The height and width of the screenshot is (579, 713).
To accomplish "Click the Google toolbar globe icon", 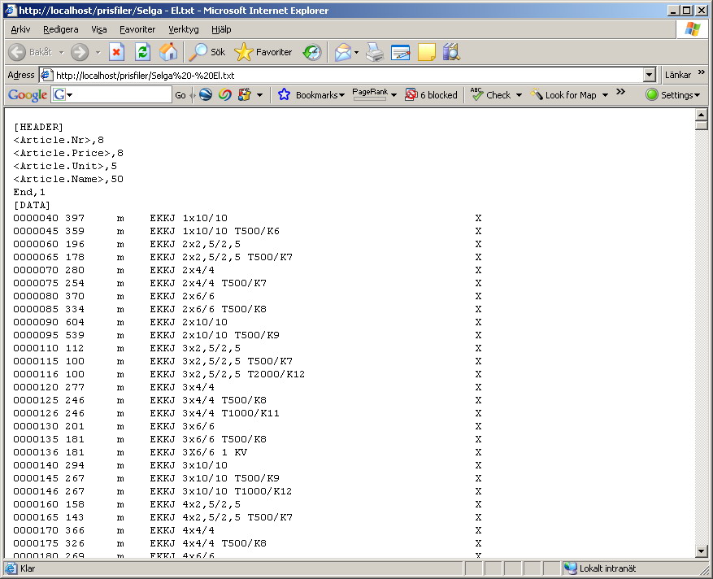I will click(206, 94).
